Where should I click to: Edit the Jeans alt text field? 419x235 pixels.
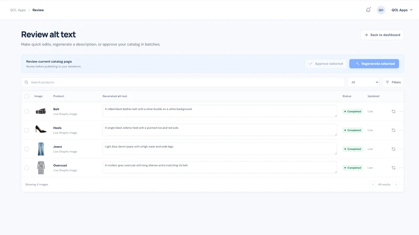point(219,149)
